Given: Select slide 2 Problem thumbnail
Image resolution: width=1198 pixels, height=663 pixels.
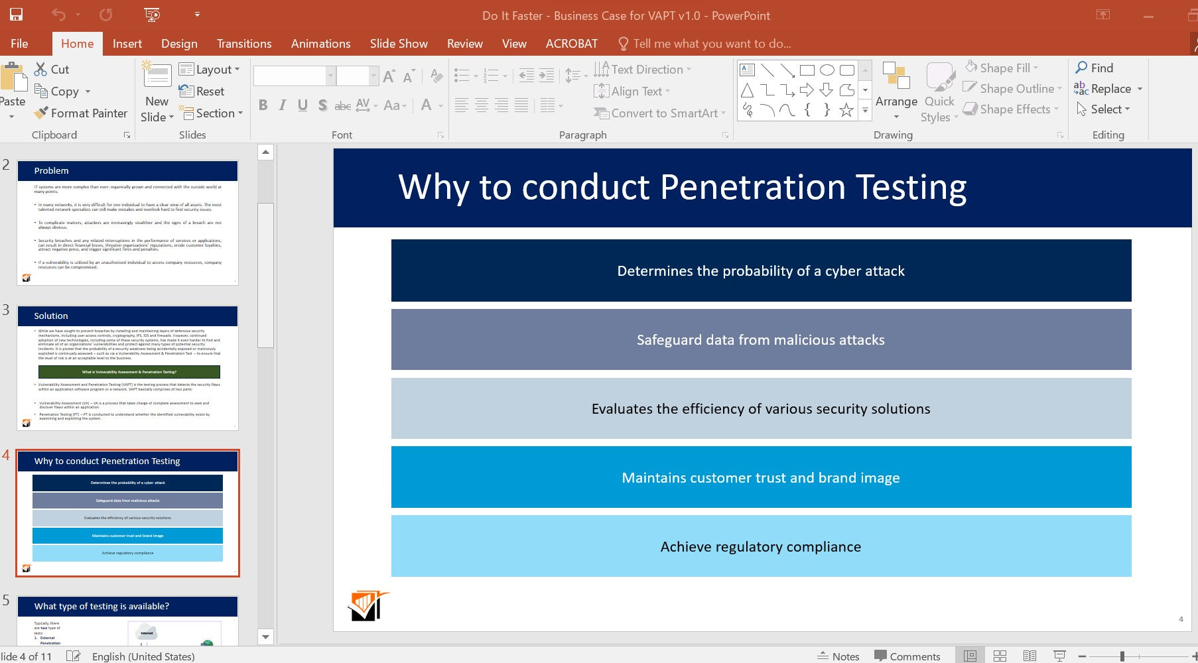Looking at the screenshot, I should point(127,223).
